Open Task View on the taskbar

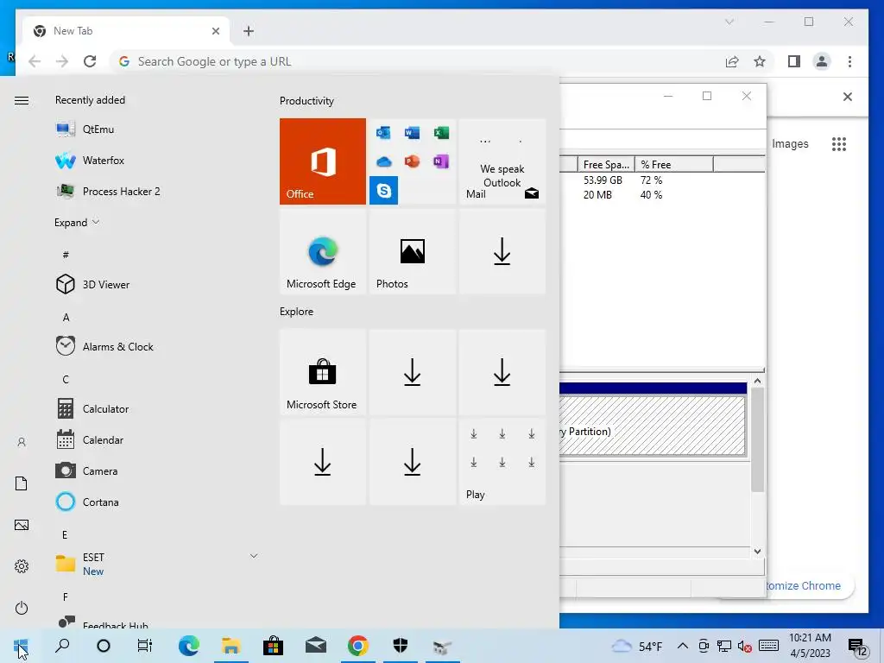tap(145, 646)
